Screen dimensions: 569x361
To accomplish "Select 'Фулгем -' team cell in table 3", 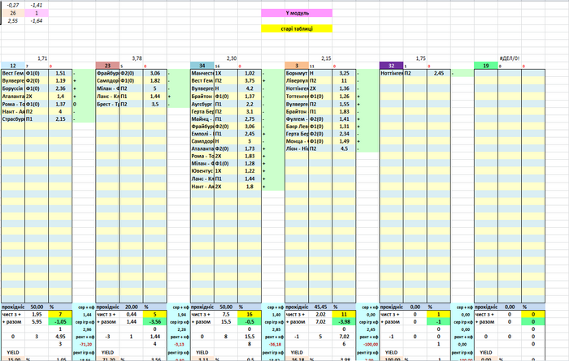I will point(297,118).
